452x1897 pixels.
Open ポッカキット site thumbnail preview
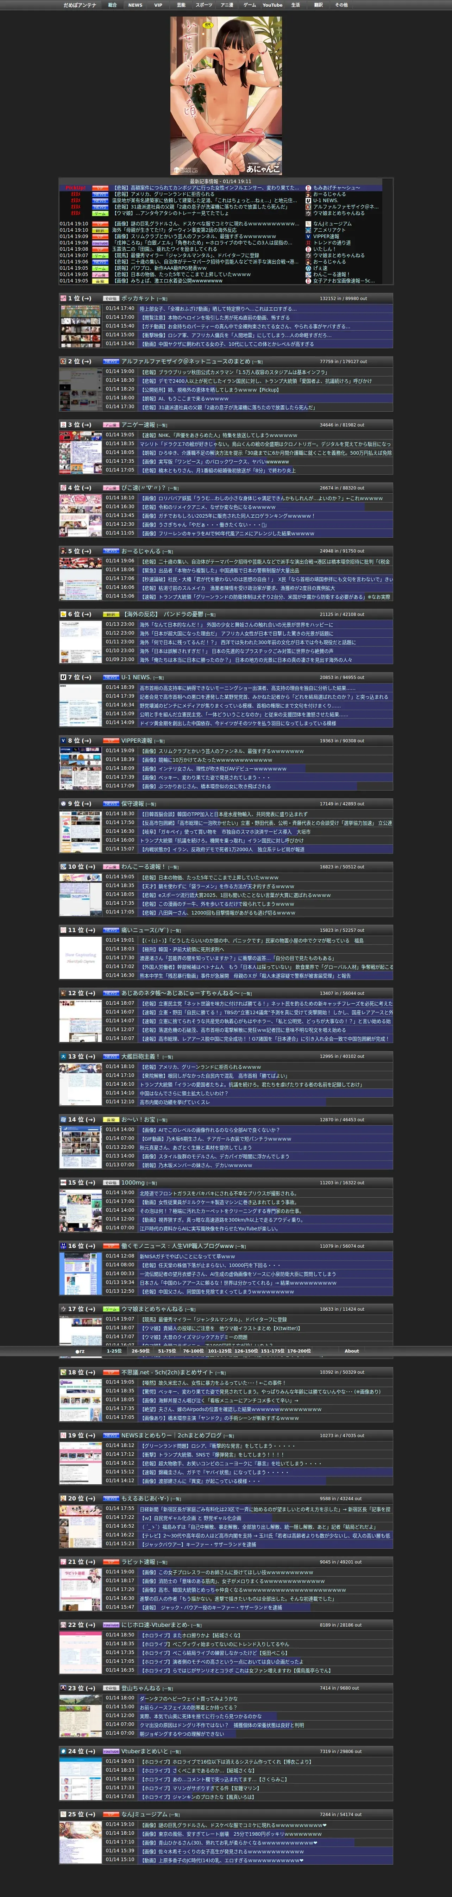[80, 326]
